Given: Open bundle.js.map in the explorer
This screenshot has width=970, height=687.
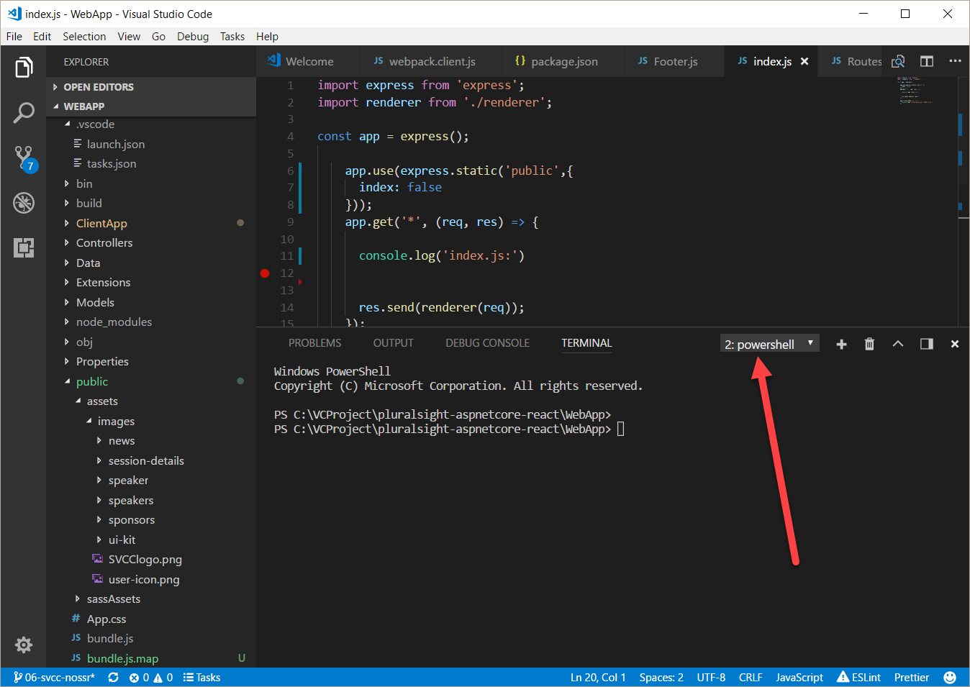Looking at the screenshot, I should click(x=151, y=659).
